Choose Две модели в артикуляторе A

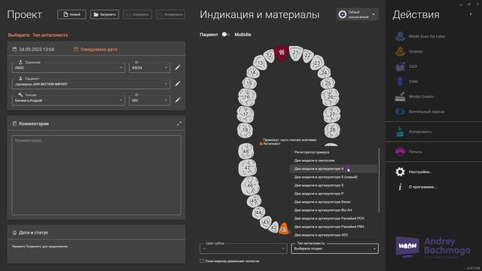[334, 169]
